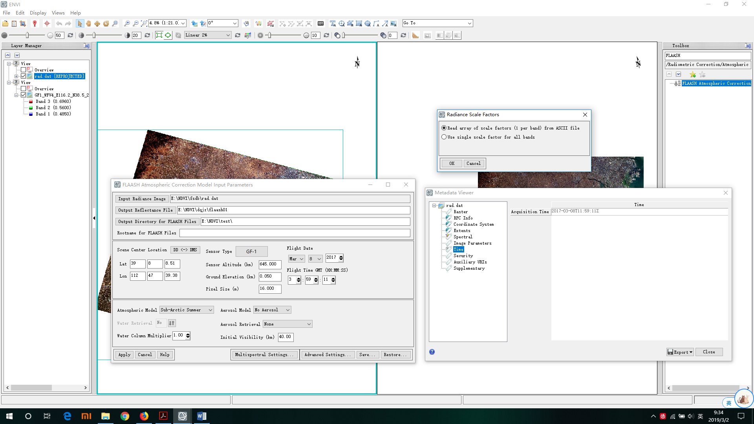Click the Open file folder icon

coord(5,24)
